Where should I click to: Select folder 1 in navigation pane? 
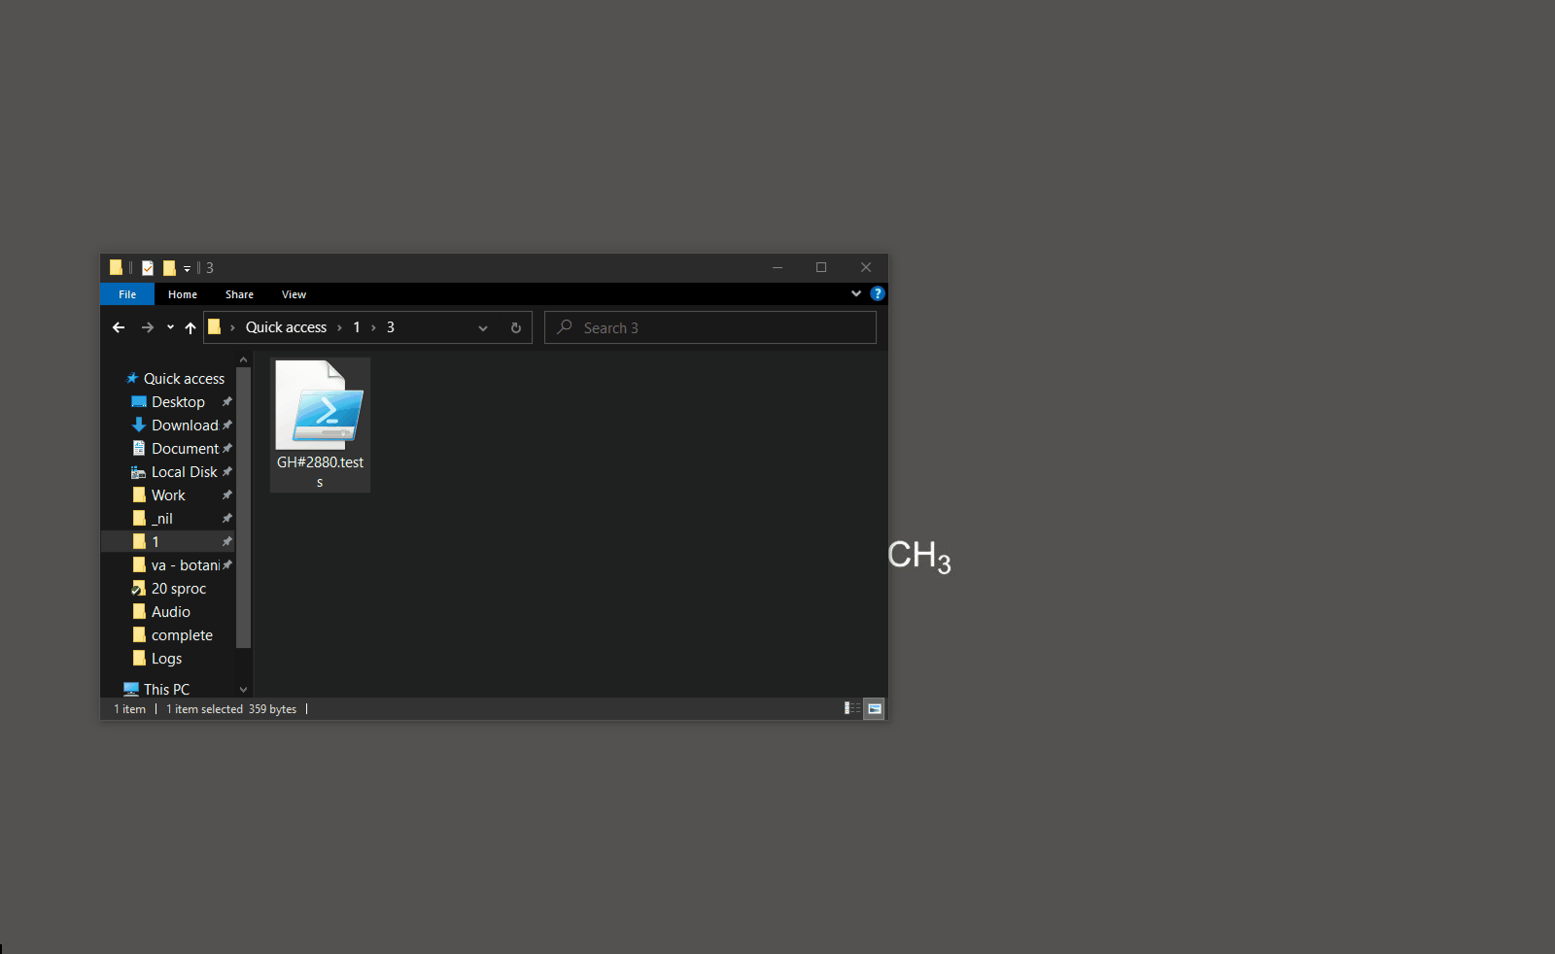[167, 542]
